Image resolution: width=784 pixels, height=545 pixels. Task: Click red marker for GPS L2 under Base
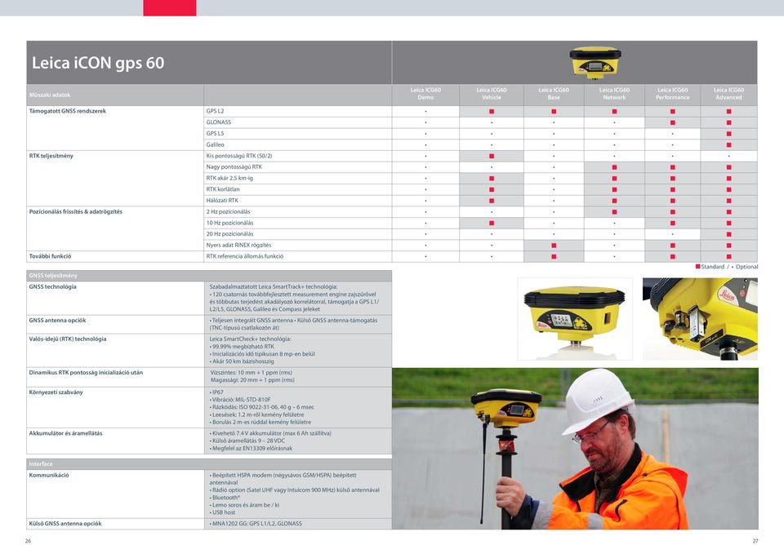tap(554, 112)
